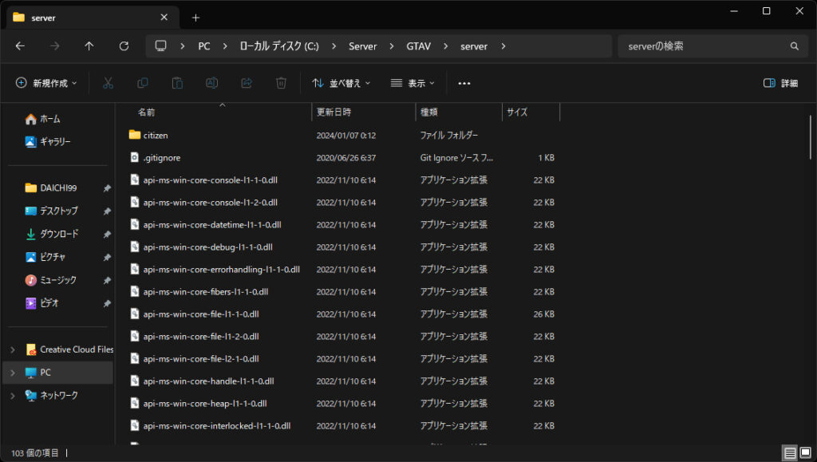Open the Sort (並べ替え) dropdown

(341, 83)
